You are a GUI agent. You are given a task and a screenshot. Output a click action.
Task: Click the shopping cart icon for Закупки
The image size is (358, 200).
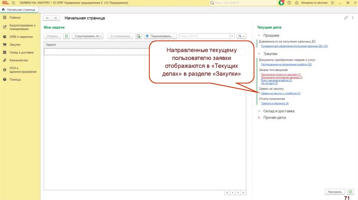coord(5,45)
